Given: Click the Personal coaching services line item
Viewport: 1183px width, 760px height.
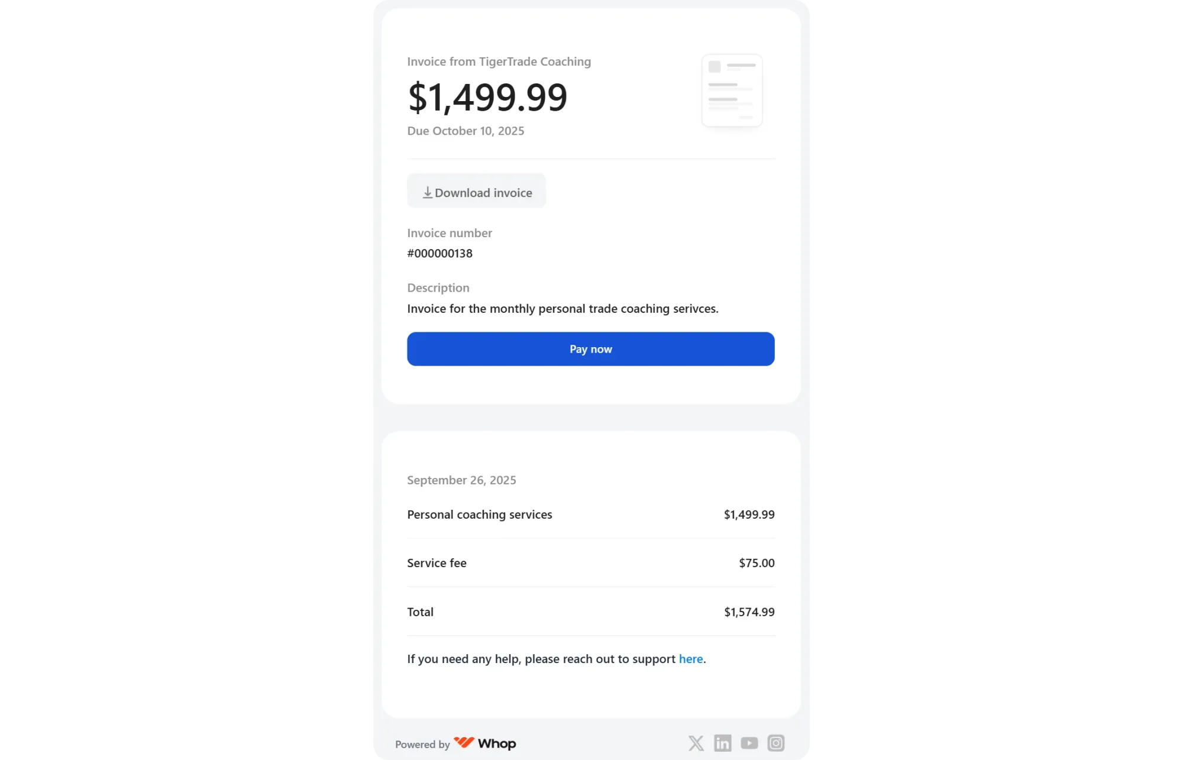Looking at the screenshot, I should [479, 515].
